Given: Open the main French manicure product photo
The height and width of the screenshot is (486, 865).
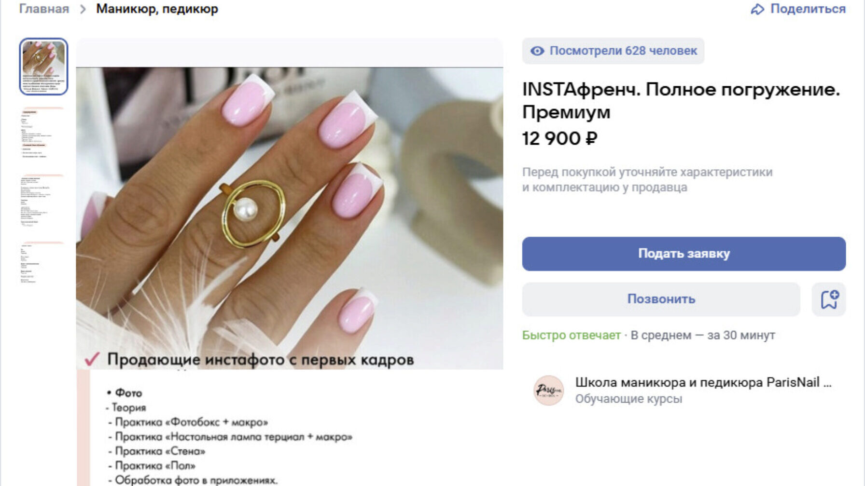Looking at the screenshot, I should pos(290,218).
